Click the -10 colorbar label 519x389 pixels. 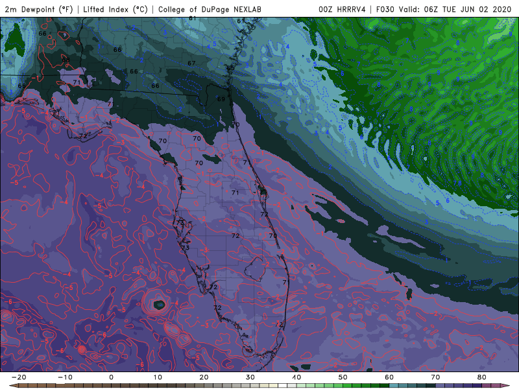(x=65, y=377)
